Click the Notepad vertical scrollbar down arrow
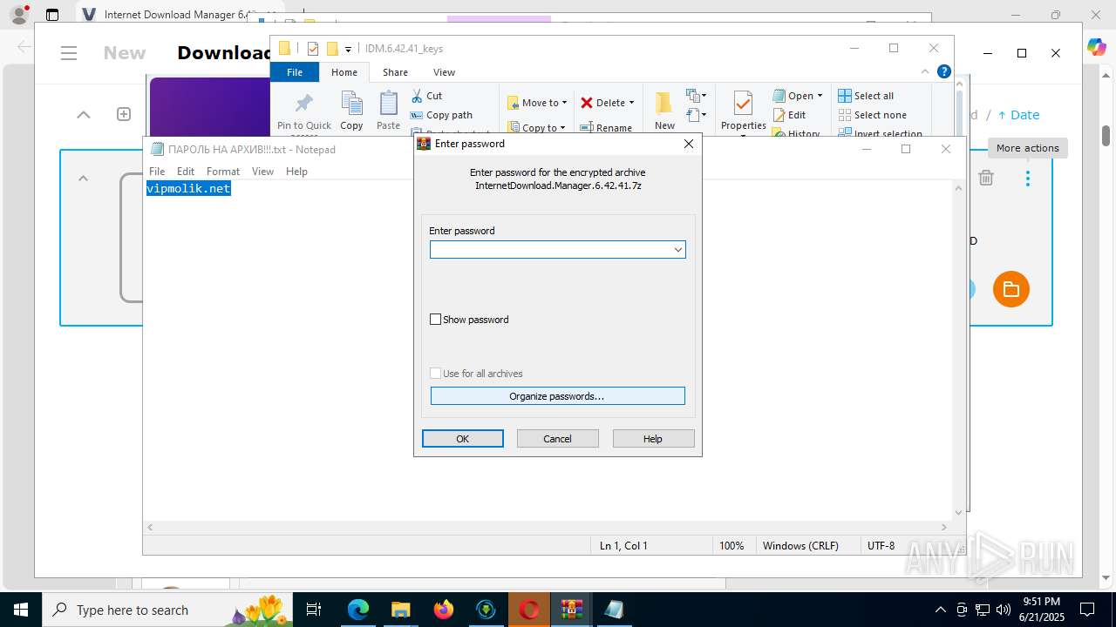The image size is (1116, 627). [959, 514]
